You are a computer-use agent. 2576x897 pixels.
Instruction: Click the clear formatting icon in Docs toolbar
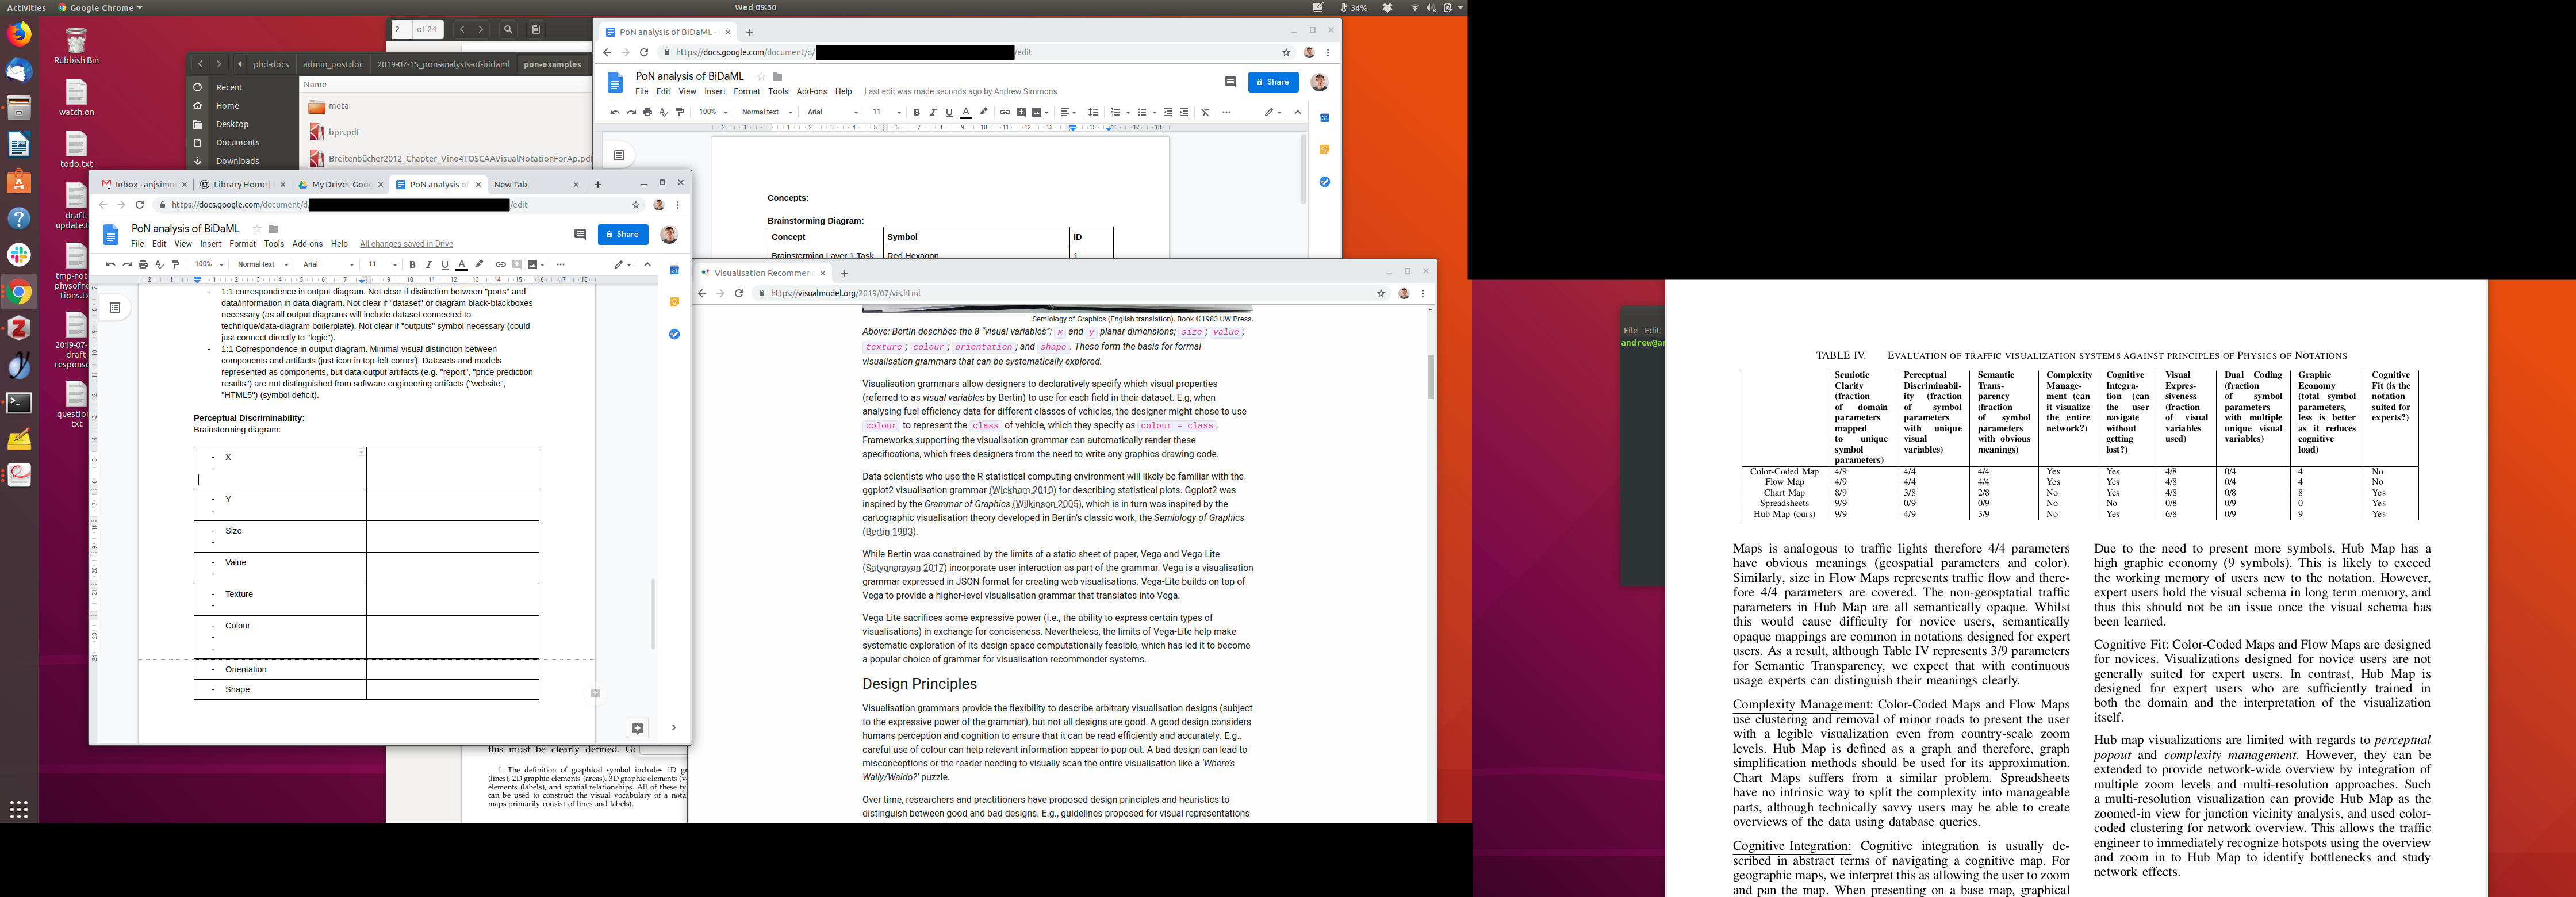[1205, 112]
